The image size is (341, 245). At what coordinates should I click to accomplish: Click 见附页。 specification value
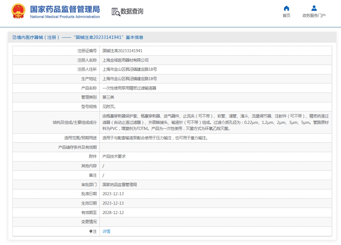point(110,107)
